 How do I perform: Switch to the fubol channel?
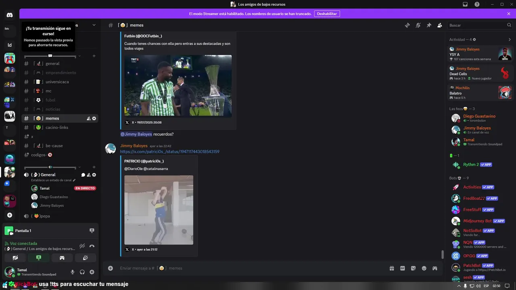click(60, 100)
